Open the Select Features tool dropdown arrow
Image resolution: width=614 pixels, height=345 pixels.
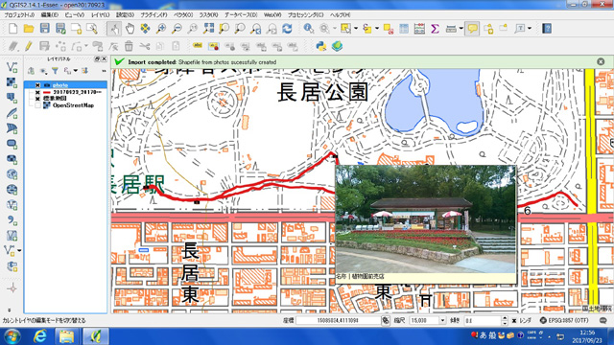click(x=356, y=29)
